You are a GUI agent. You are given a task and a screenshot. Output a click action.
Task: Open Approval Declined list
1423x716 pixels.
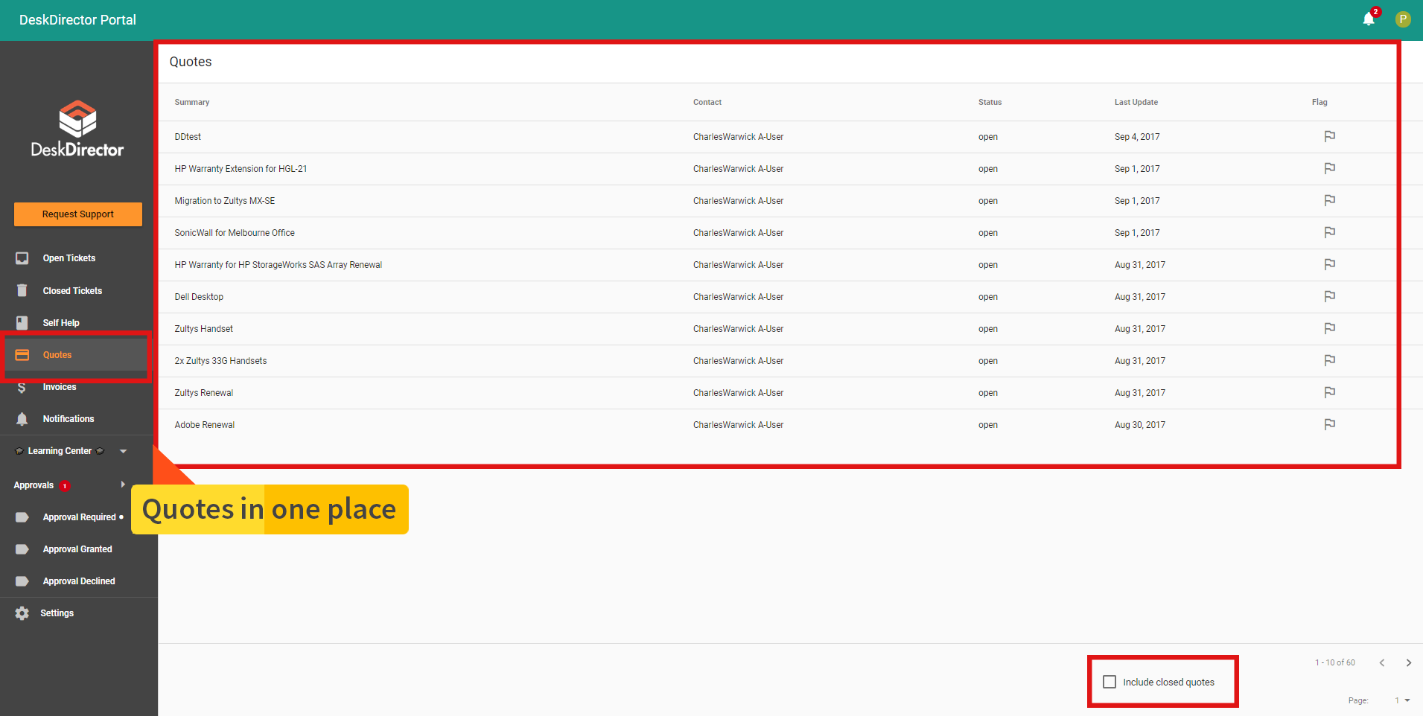[79, 581]
